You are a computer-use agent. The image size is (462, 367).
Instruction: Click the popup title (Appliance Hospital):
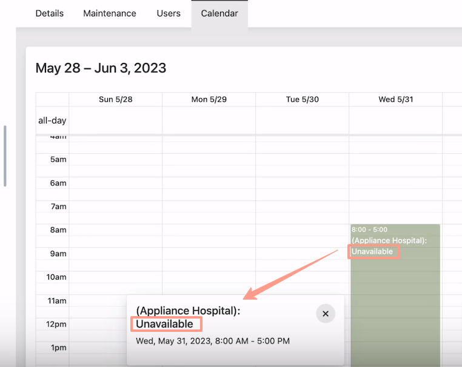[189, 311]
